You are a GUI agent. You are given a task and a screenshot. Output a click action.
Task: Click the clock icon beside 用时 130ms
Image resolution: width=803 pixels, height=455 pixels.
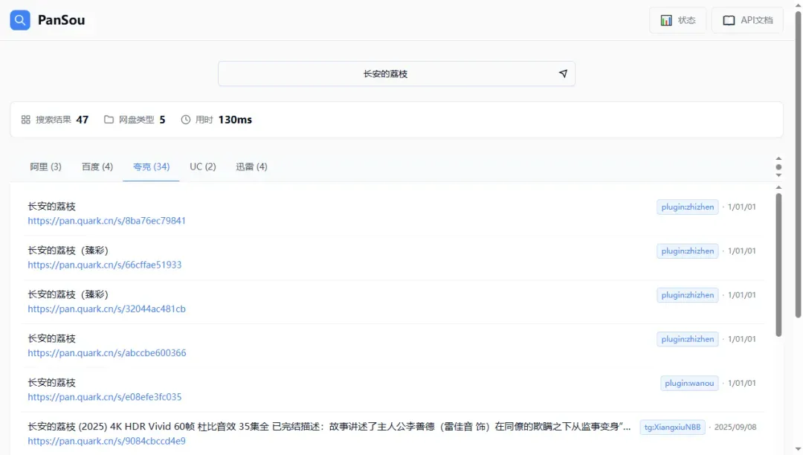pos(186,119)
